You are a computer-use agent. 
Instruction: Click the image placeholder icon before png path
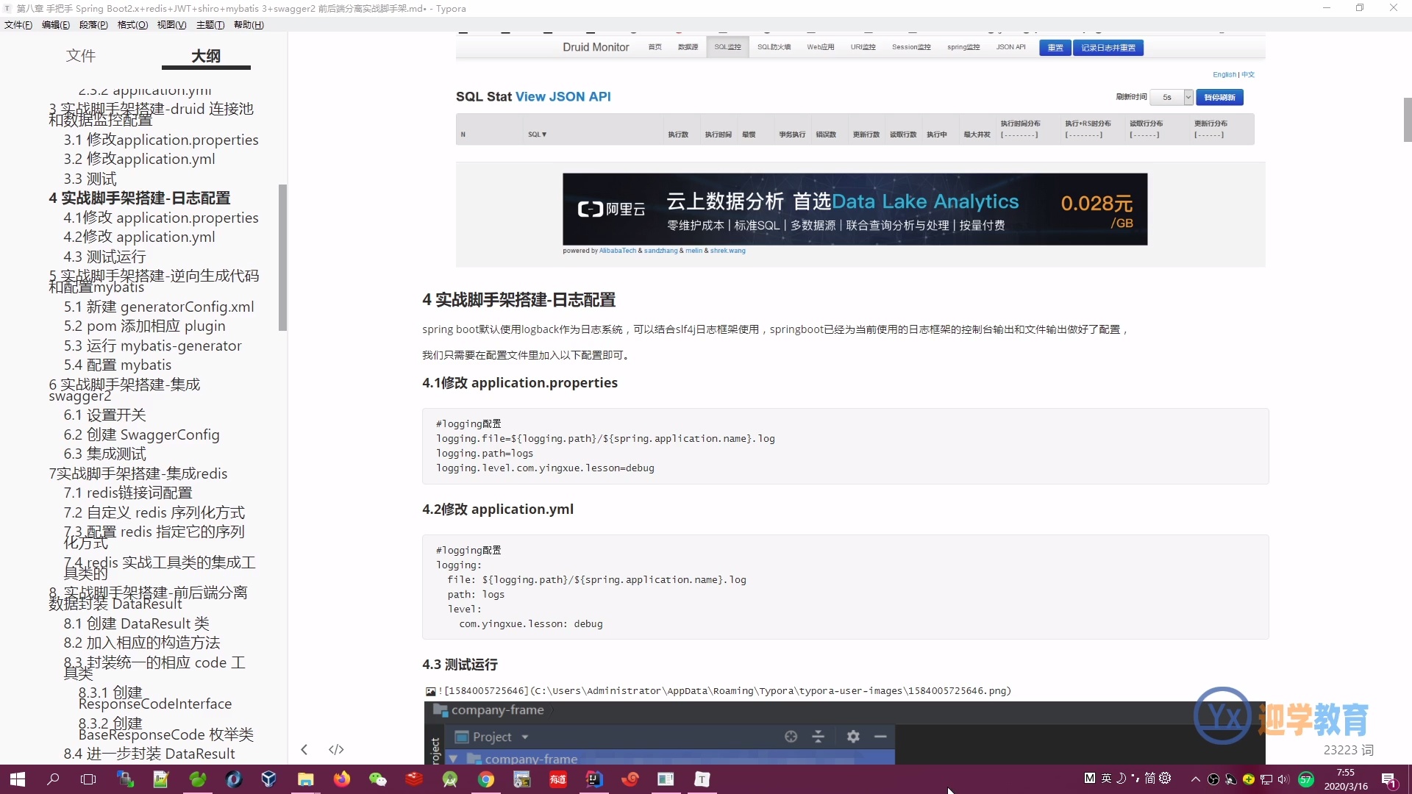(x=430, y=691)
